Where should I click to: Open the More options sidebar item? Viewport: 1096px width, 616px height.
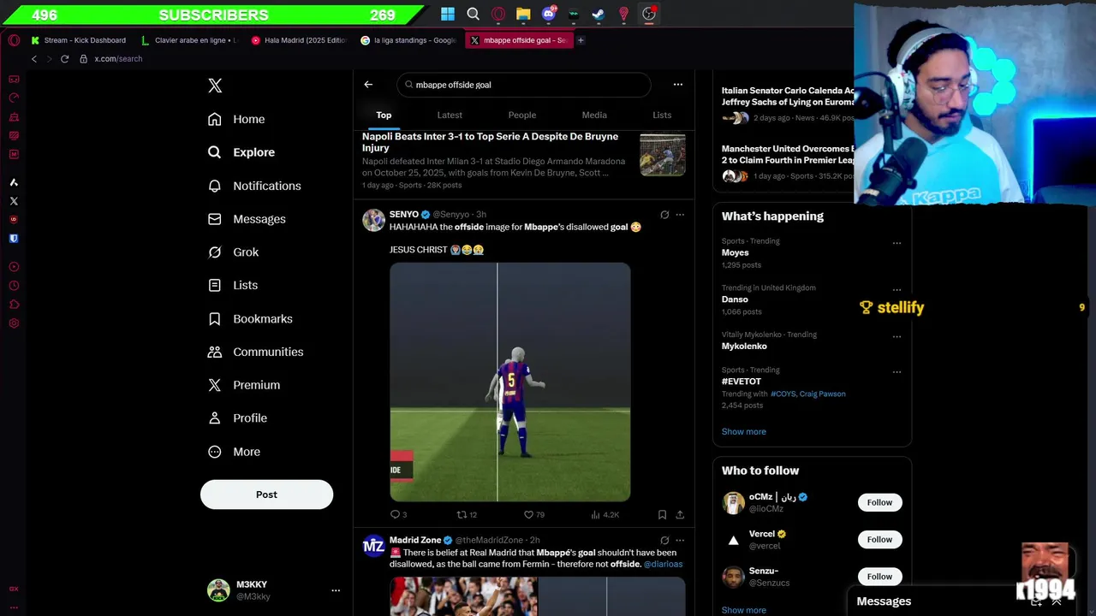[235, 452]
